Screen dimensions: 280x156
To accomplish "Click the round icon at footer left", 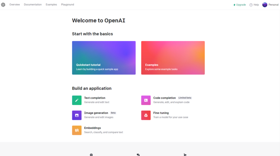I will pos(91,155).
